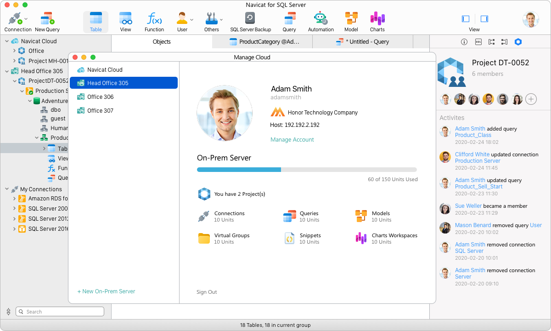Screen dimensions: 551x331
Task: Click the Function toolbar icon
Action: [154, 21]
